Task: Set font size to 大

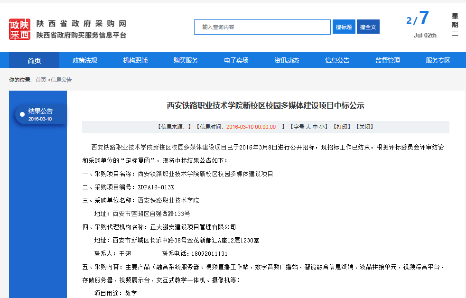Action: click(308, 127)
